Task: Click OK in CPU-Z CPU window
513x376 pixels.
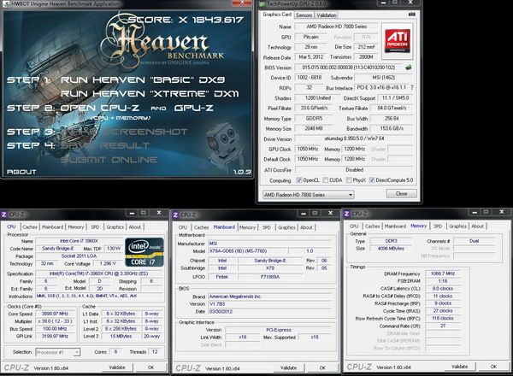Action: 150,367
